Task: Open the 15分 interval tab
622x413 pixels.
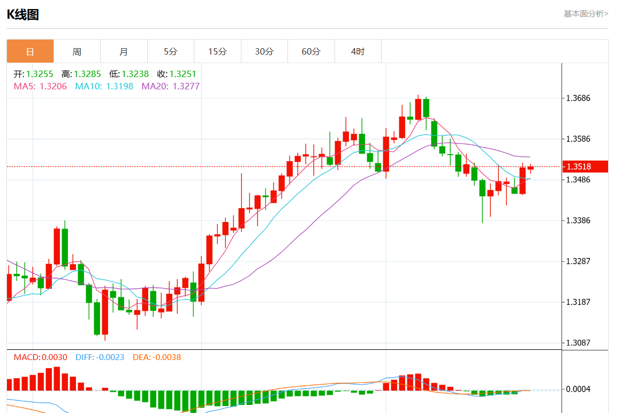Action: click(x=217, y=51)
